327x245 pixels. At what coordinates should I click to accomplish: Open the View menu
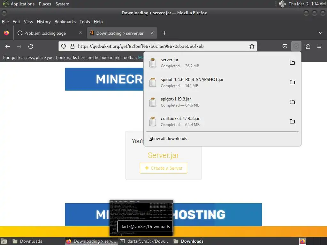pos(28,22)
